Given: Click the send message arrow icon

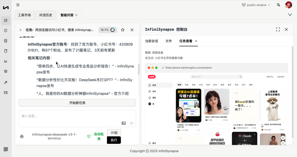Looking at the screenshot, I should click(132, 123).
